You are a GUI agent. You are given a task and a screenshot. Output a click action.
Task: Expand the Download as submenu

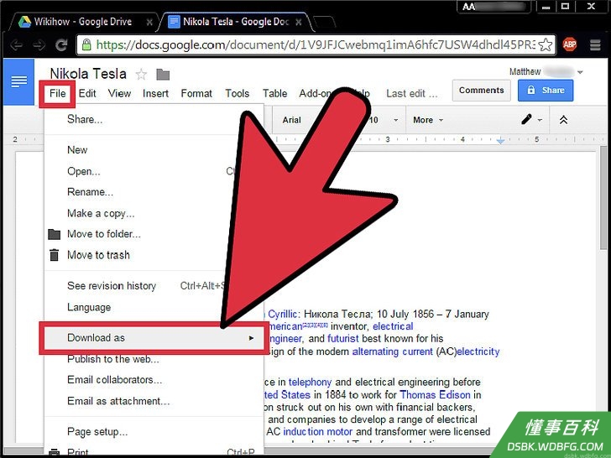point(154,338)
